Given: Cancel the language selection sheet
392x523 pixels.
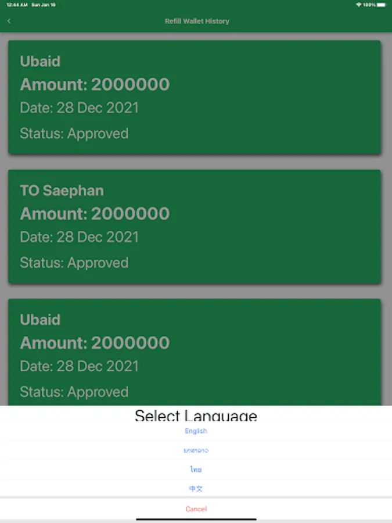Looking at the screenshot, I should coord(196,509).
